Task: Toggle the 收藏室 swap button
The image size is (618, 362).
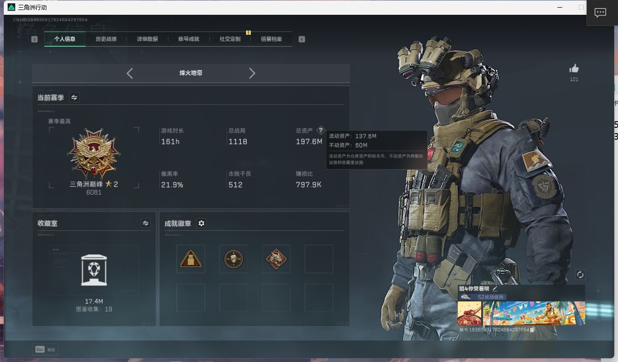Action: [145, 223]
